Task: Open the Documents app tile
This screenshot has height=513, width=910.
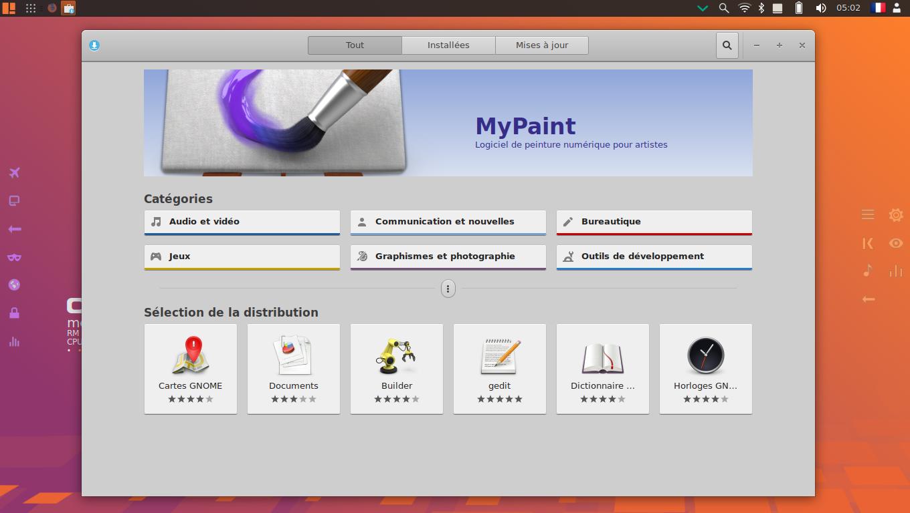Action: point(294,369)
